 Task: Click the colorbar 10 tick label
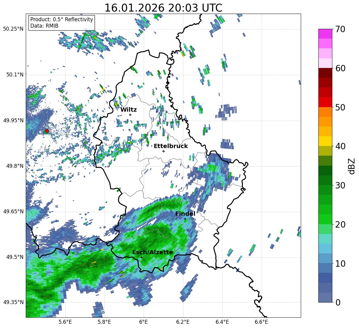click(x=340, y=263)
